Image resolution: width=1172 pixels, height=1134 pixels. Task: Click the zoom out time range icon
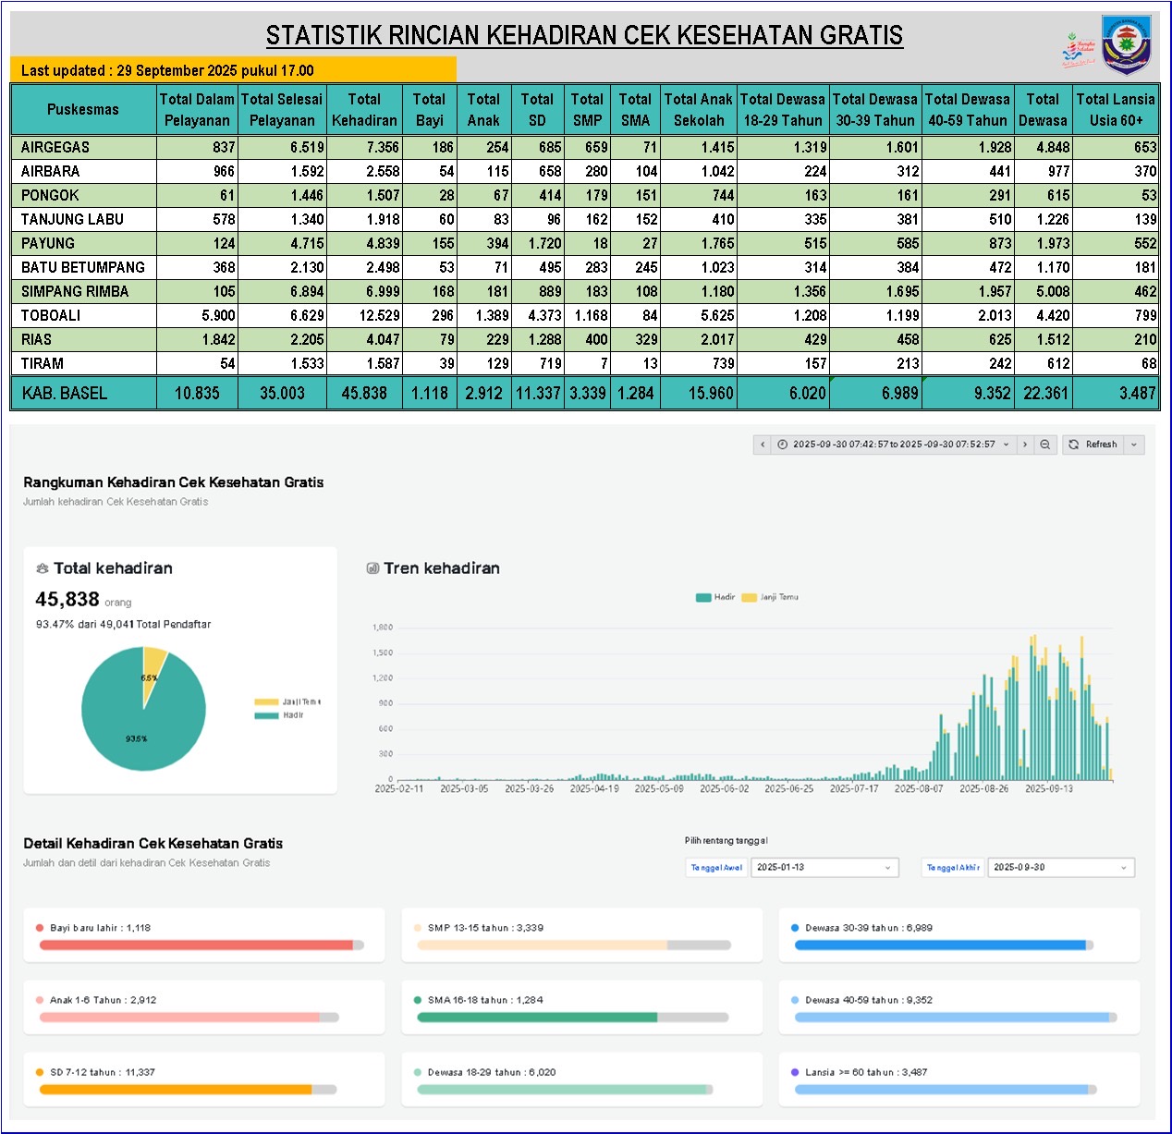point(1045,445)
